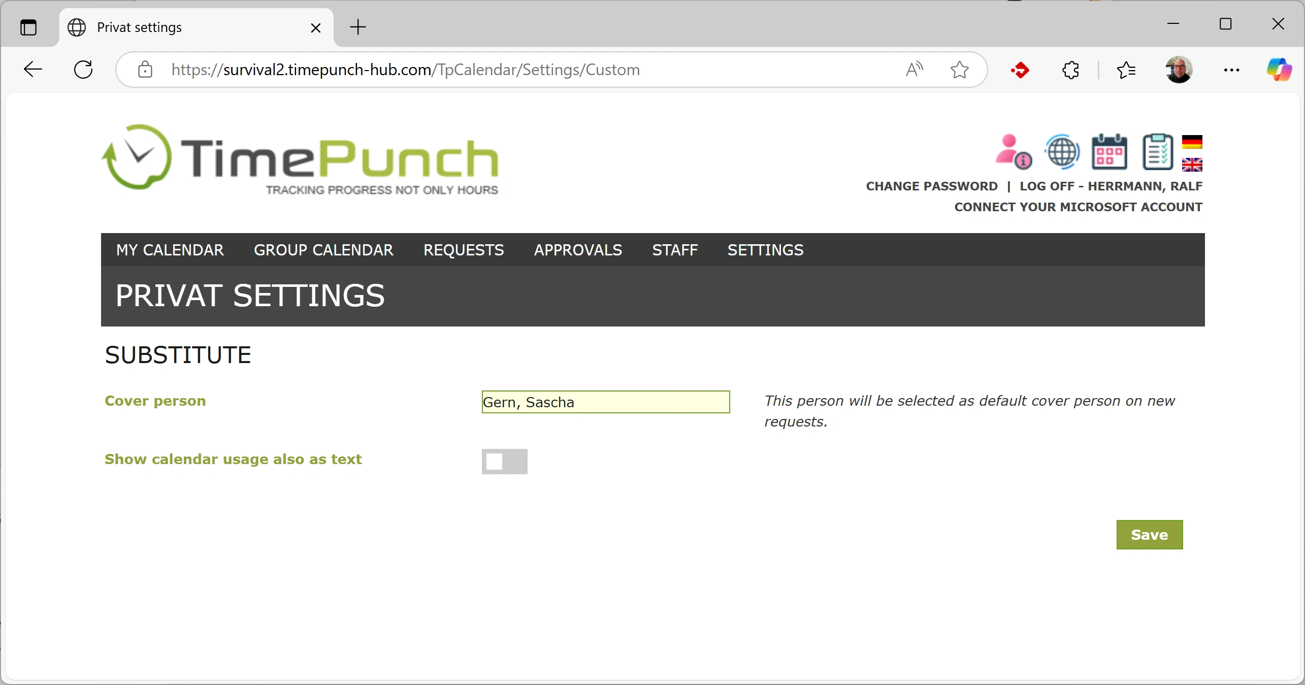Save the privat settings
1305x685 pixels.
coord(1150,535)
